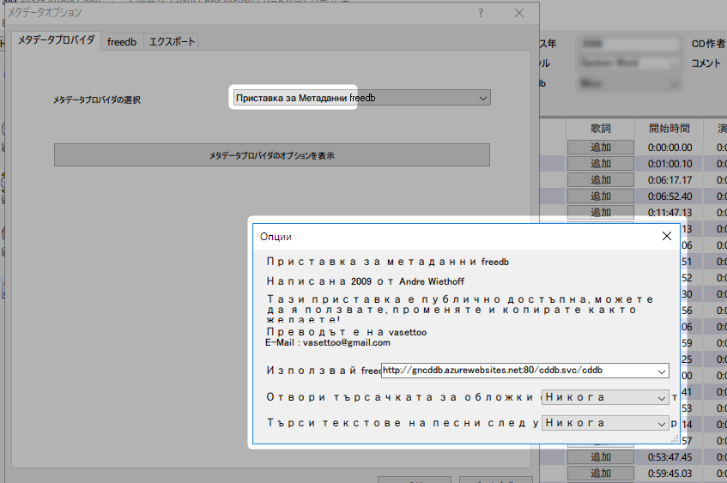Image resolution: width=727 pixels, height=483 pixels.
Task: Switch to the freedb tab
Action: coord(122,42)
